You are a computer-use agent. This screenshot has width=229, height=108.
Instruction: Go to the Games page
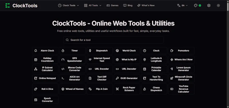[112, 5]
